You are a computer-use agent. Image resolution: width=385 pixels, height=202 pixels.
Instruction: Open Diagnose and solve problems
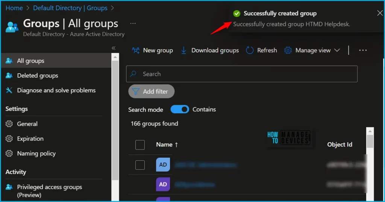tap(56, 90)
